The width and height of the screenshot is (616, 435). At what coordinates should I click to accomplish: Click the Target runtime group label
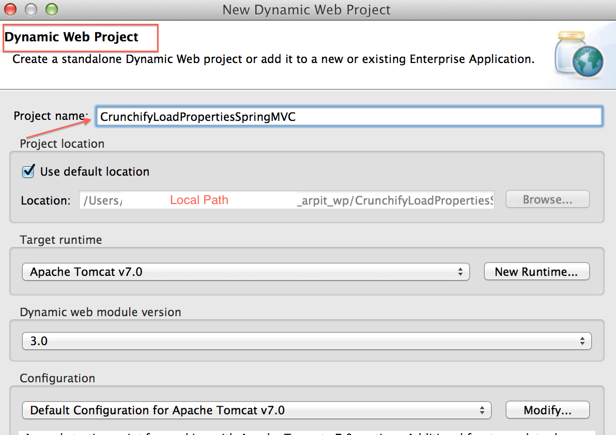[61, 240]
